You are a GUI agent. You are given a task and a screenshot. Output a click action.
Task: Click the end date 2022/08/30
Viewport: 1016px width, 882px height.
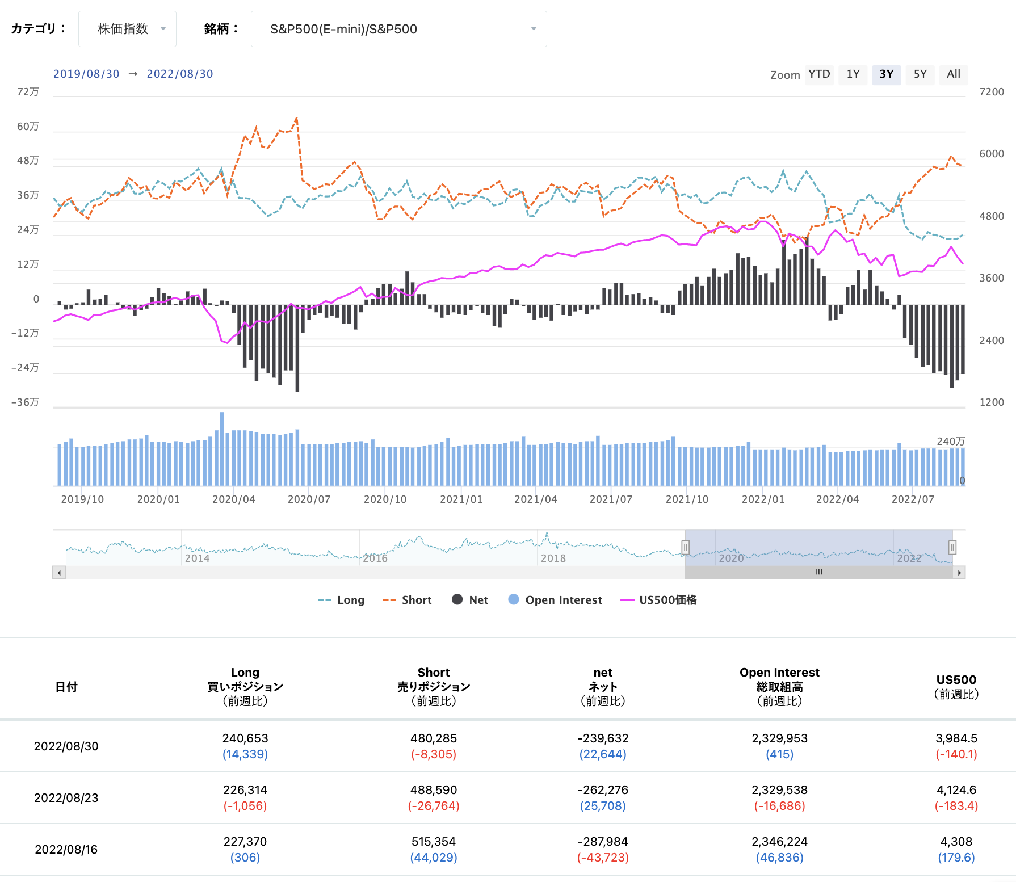(x=180, y=74)
